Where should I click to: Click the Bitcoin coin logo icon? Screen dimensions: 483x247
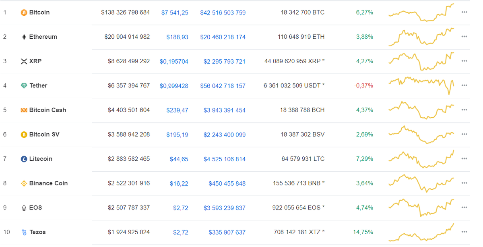24,12
